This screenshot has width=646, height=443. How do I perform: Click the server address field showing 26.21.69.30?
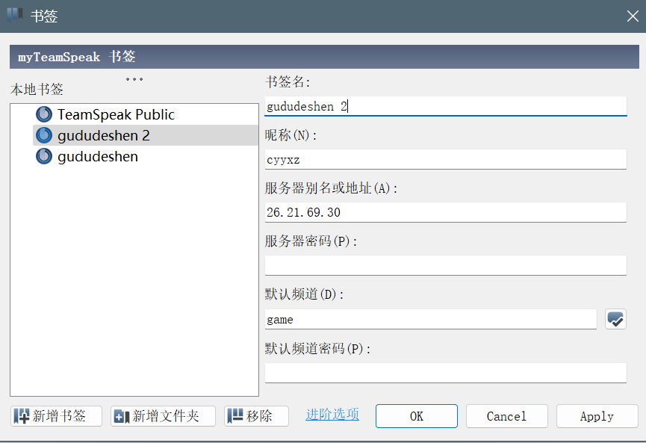(446, 212)
